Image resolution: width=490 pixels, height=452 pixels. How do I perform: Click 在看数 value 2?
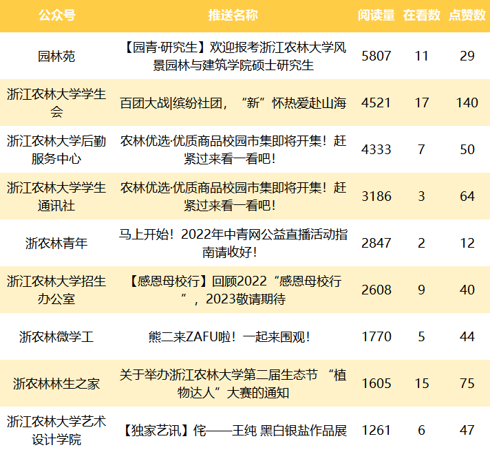click(422, 244)
